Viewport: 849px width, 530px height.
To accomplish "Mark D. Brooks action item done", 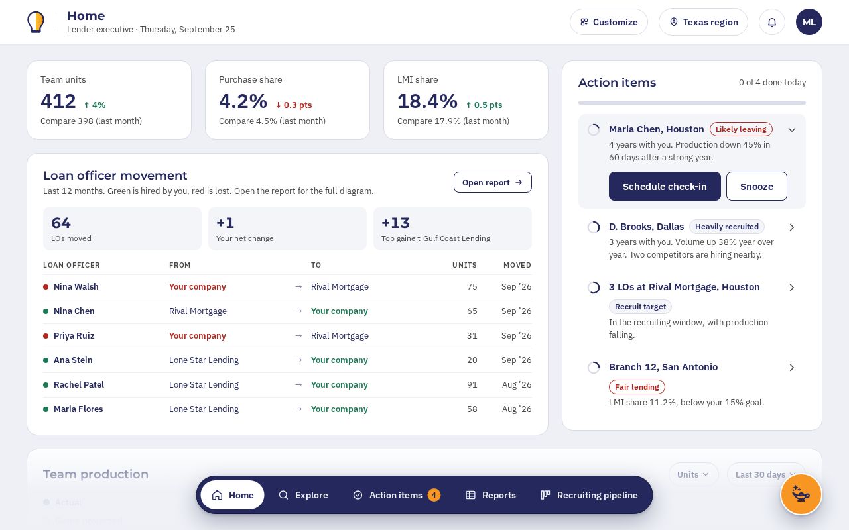I will tap(594, 227).
